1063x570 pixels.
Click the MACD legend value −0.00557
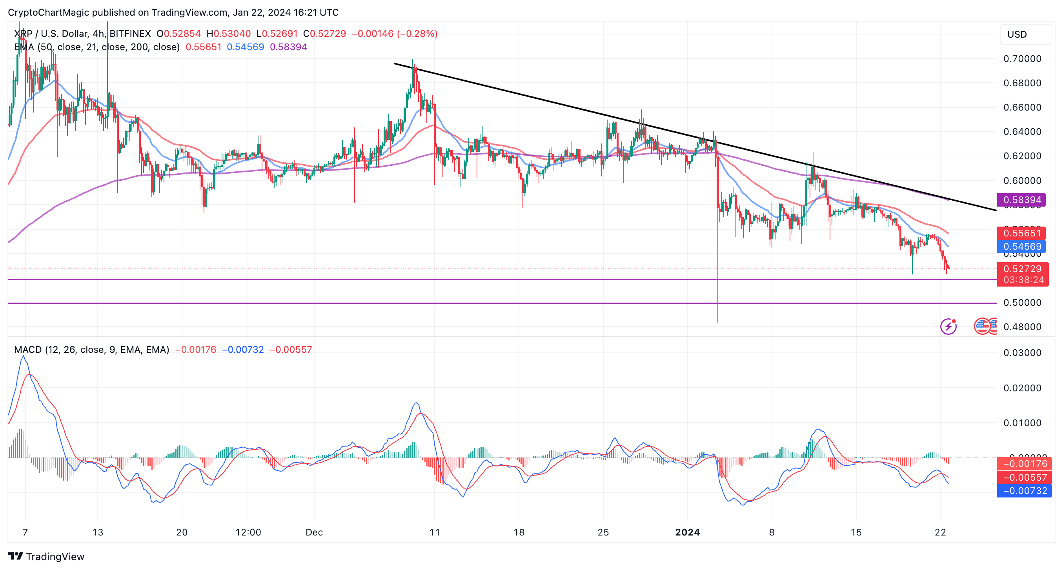(291, 349)
